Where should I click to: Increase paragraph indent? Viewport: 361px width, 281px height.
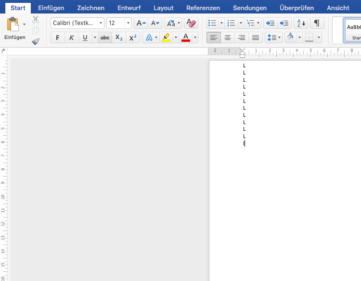click(284, 23)
